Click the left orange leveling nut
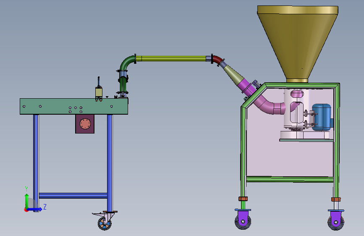This screenshot has width=364, height=236. point(243,199)
